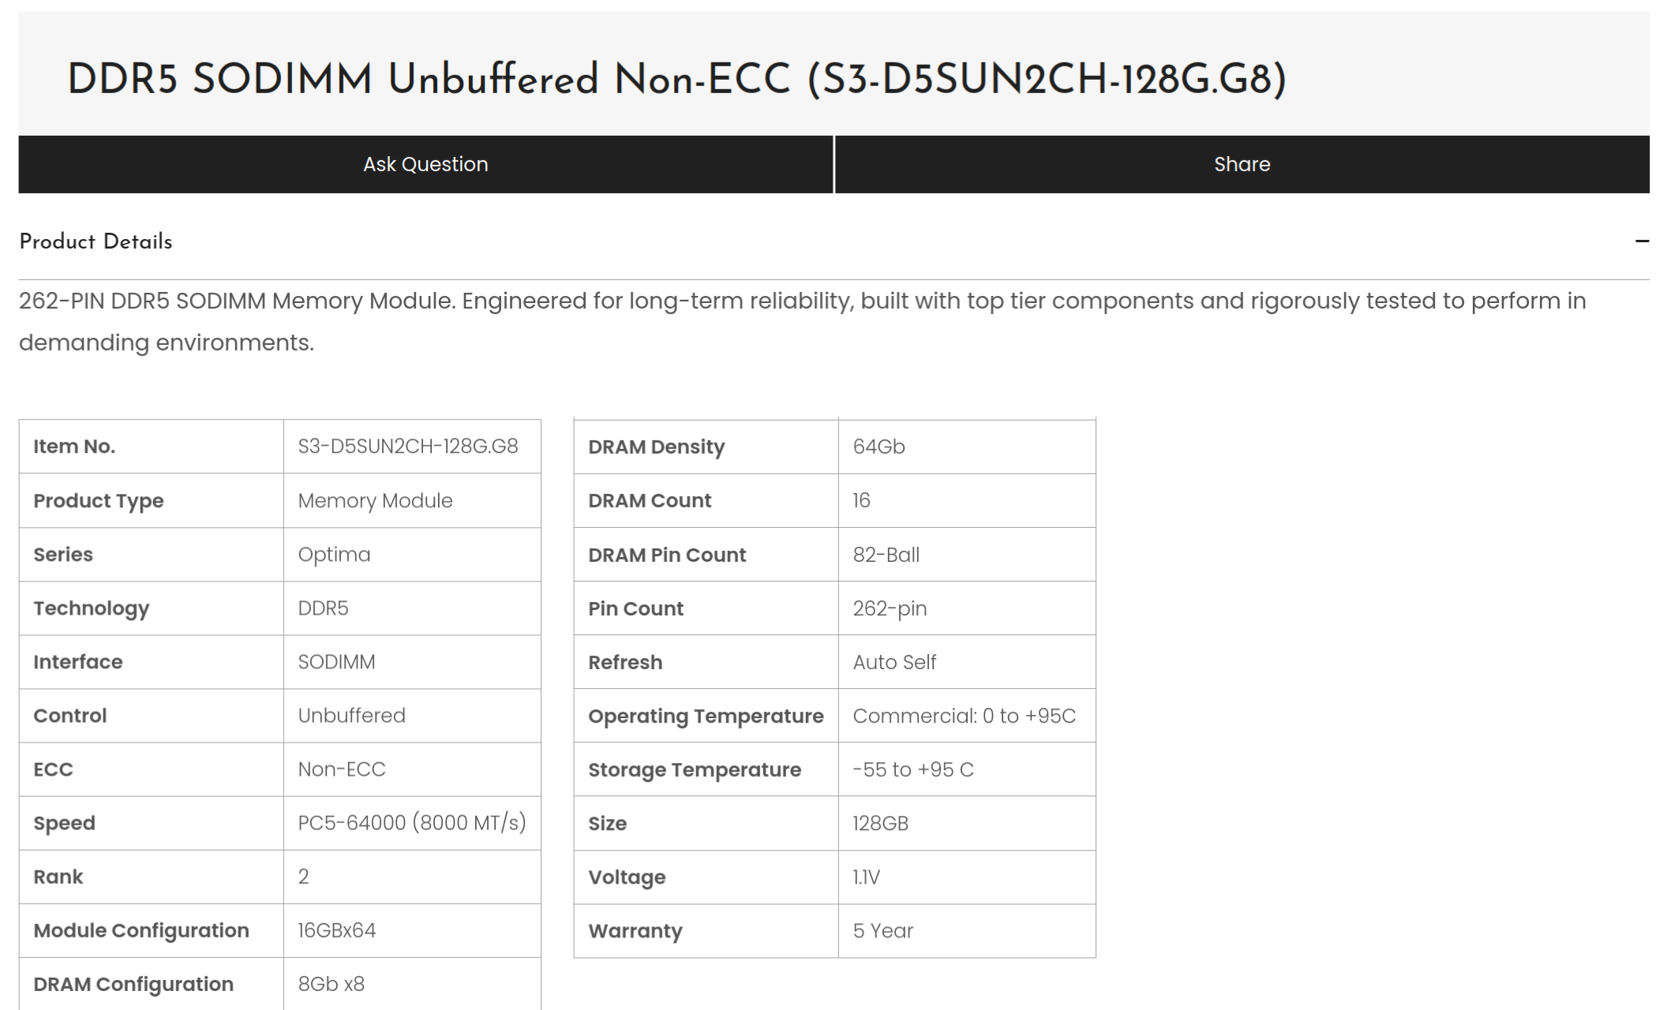Click the Size value 128GB
The height and width of the screenshot is (1010, 1656).
(881, 824)
